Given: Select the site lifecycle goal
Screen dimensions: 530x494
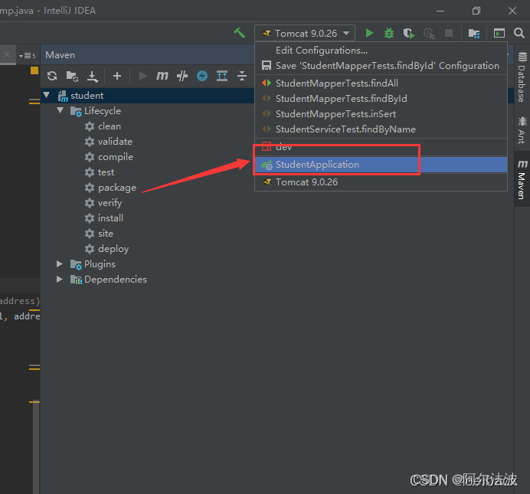Looking at the screenshot, I should [x=106, y=234].
